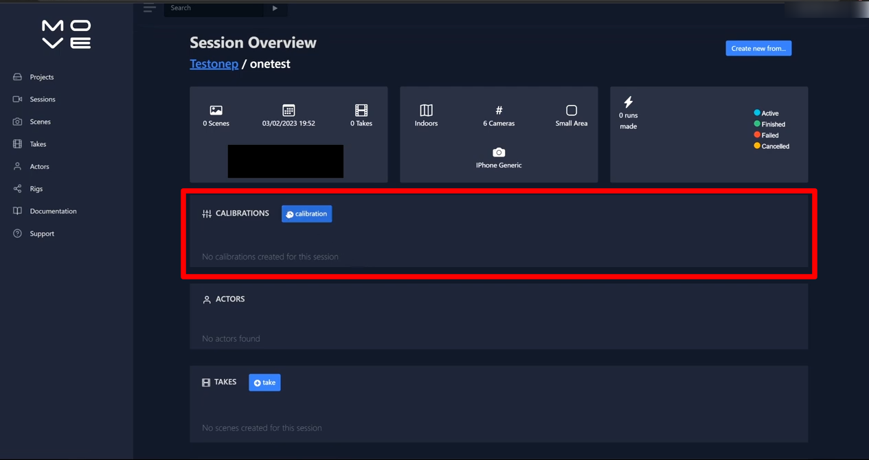
Task: Click the iPhone Generic camera icon
Action: pyautogui.click(x=499, y=152)
